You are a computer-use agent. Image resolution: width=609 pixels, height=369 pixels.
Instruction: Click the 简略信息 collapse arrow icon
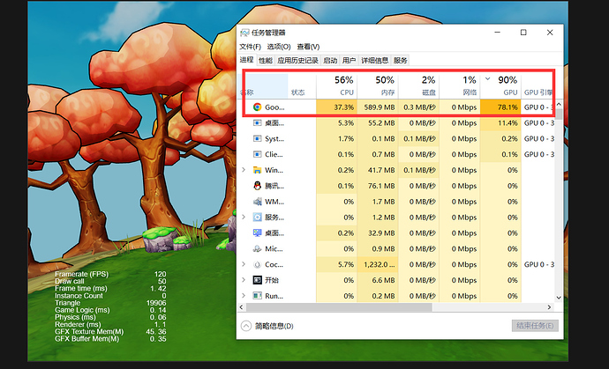click(x=246, y=326)
